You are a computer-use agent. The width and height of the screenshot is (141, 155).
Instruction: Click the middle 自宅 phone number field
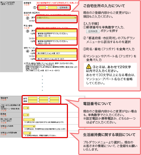point(43,98)
